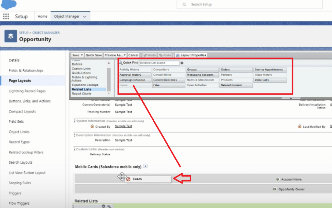Image resolution: width=332 pixels, height=208 pixels.
Task: Click palette category list scroll-up arrow
Action: 109,63
